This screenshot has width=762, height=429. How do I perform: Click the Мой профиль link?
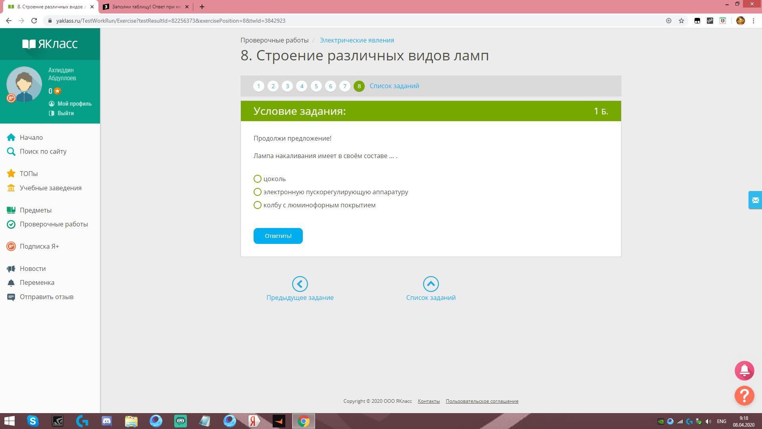pos(74,104)
